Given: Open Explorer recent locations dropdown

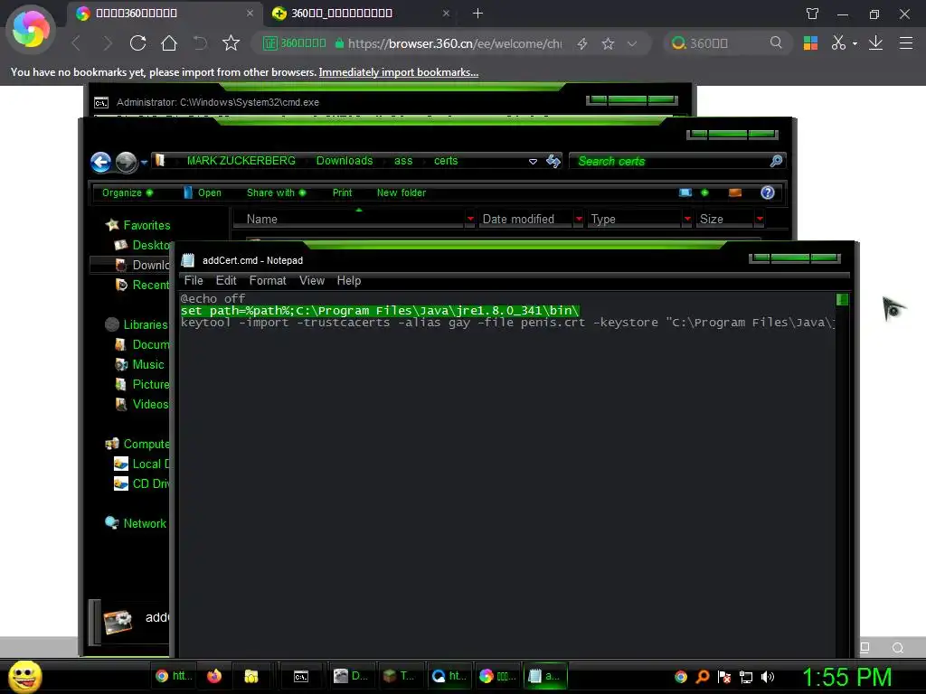Looking at the screenshot, I should click(144, 163).
